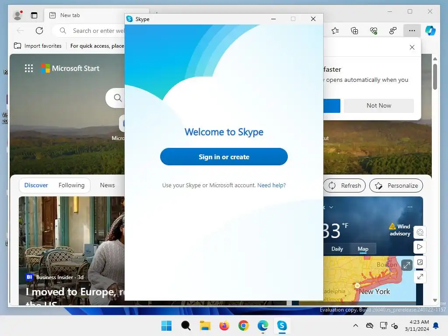448x336 pixels.
Task: Switch to Microsoft Edge on taskbar
Action: click(x=263, y=325)
